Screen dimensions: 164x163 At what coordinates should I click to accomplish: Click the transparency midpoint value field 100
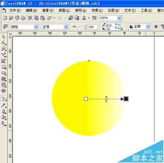[92, 27]
